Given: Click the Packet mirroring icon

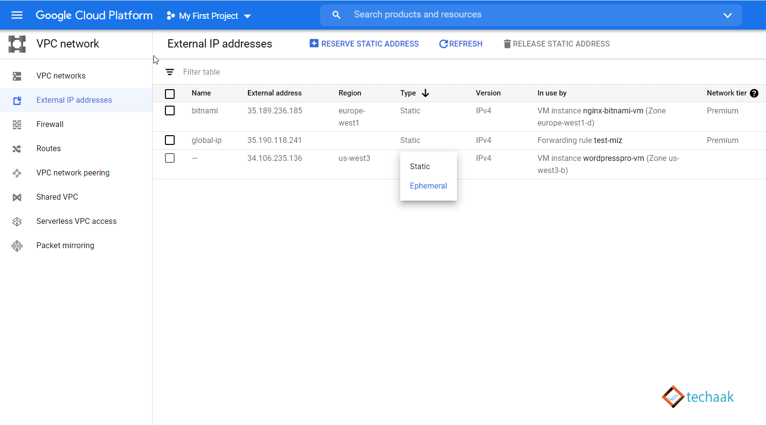Looking at the screenshot, I should point(17,246).
